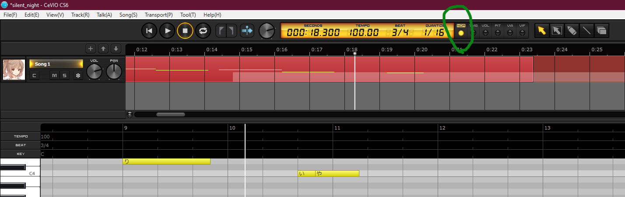The width and height of the screenshot is (625, 197).
Task: Click the Play button in transport
Action: 167,31
